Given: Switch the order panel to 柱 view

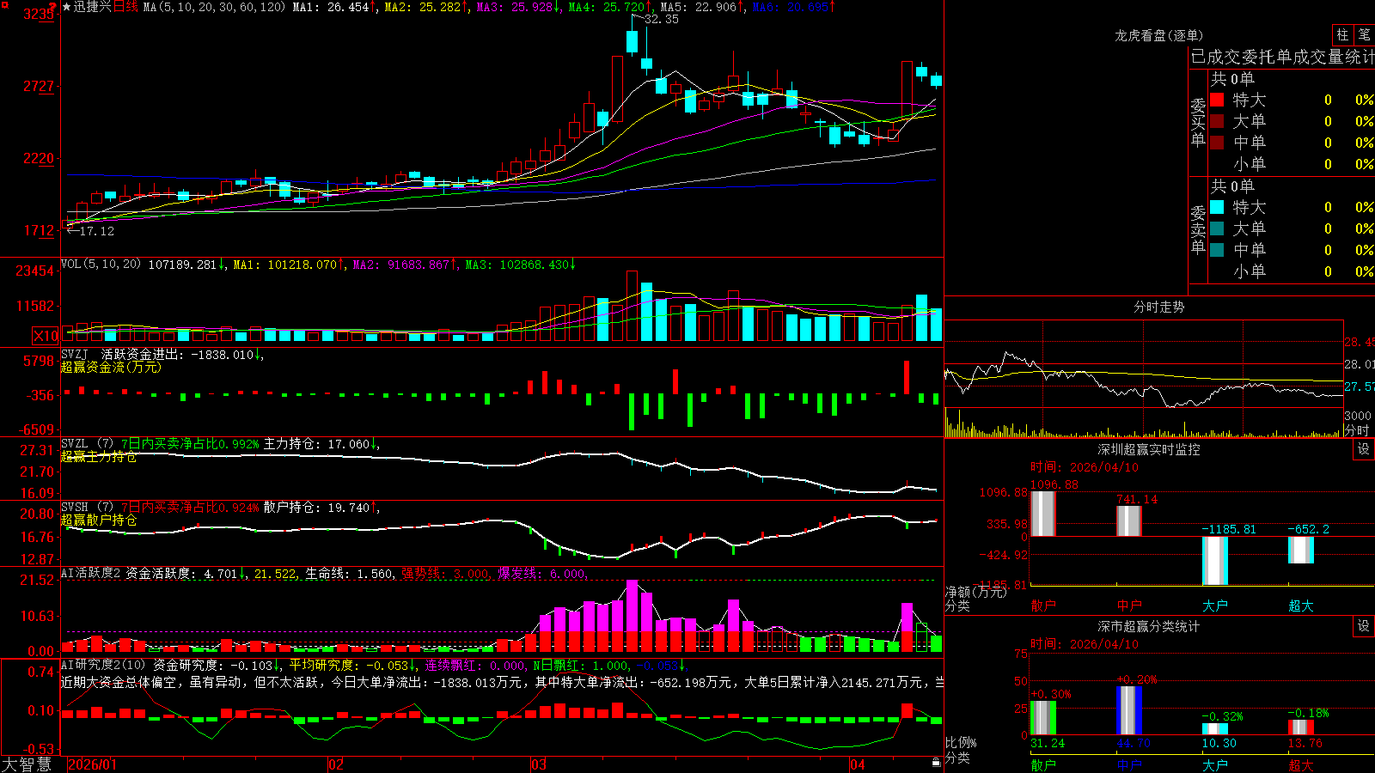Looking at the screenshot, I should click(x=1342, y=35).
